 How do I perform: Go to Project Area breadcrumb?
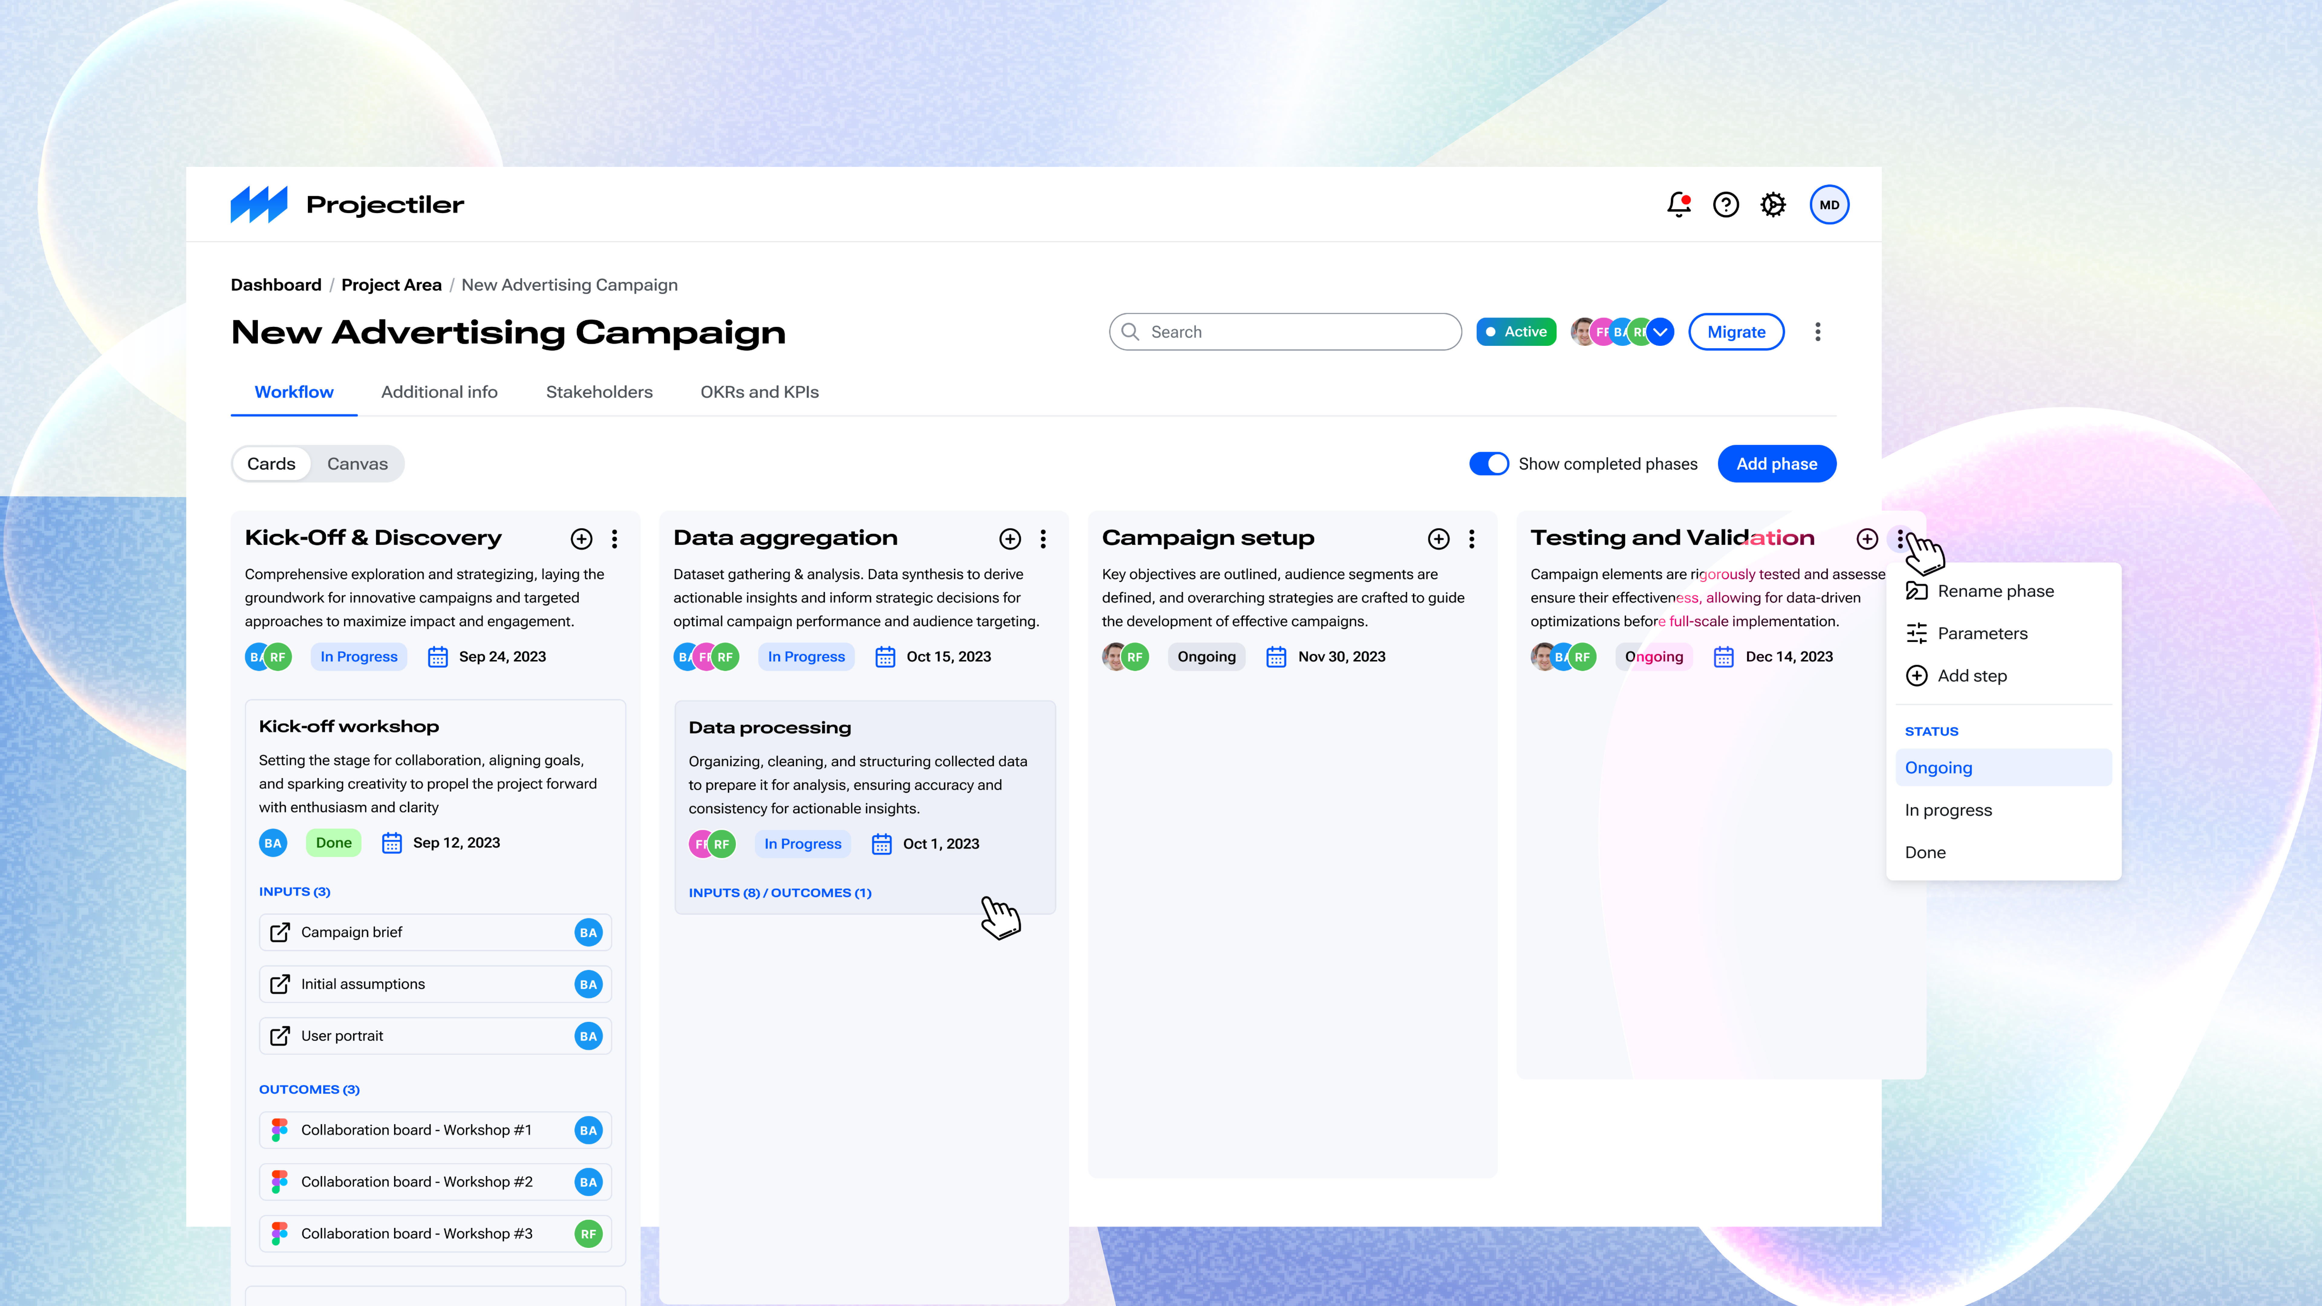pyautogui.click(x=391, y=285)
